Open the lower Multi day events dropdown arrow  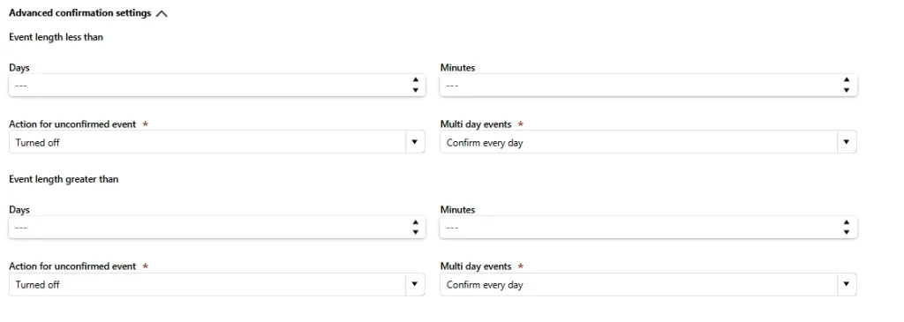tap(847, 285)
